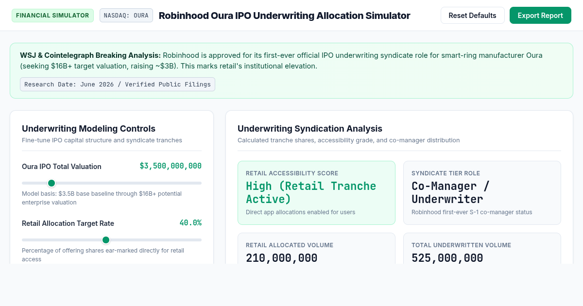Screen dimensions: 583x306
Task: Click the simulator title in the header
Action: pos(285,16)
